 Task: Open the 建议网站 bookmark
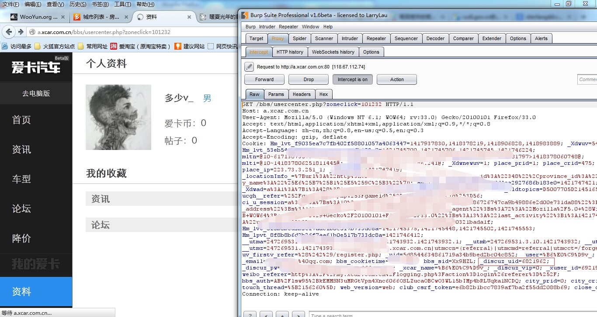point(189,46)
